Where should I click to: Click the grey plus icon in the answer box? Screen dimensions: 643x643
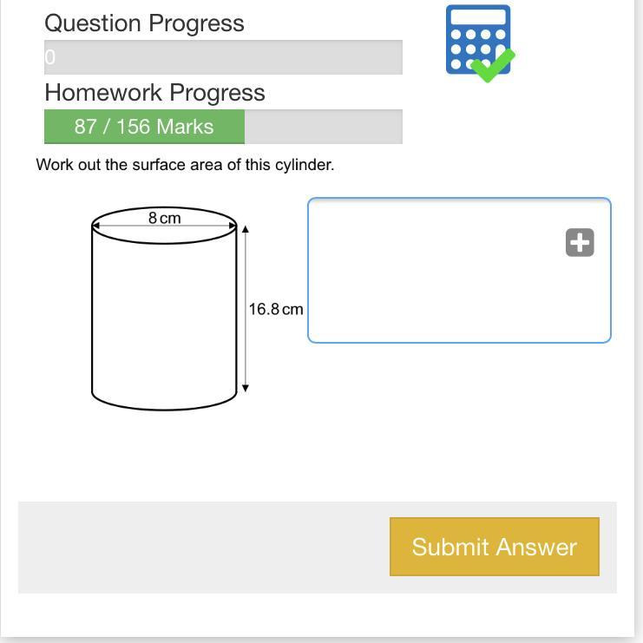580,242
